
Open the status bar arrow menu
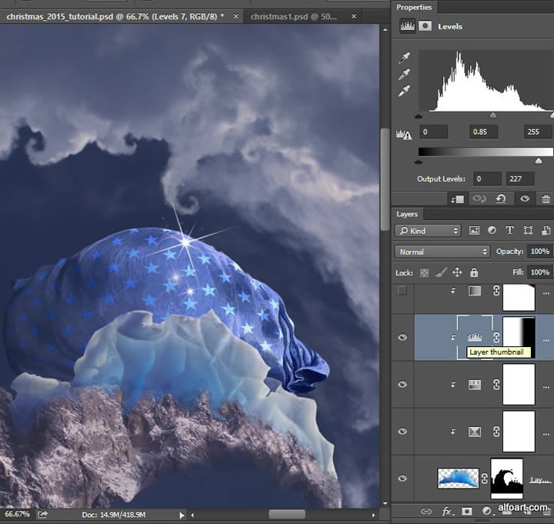[182, 515]
